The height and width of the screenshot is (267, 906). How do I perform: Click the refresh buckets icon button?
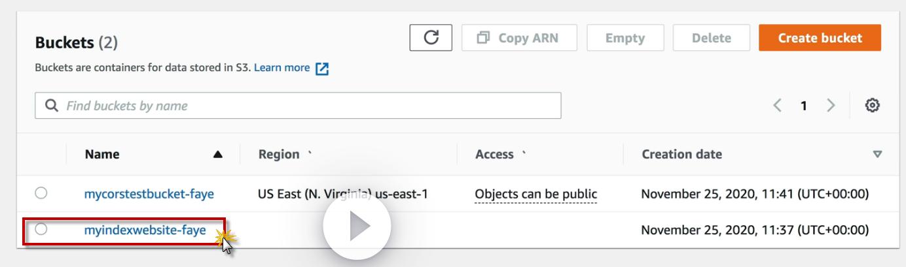point(432,38)
